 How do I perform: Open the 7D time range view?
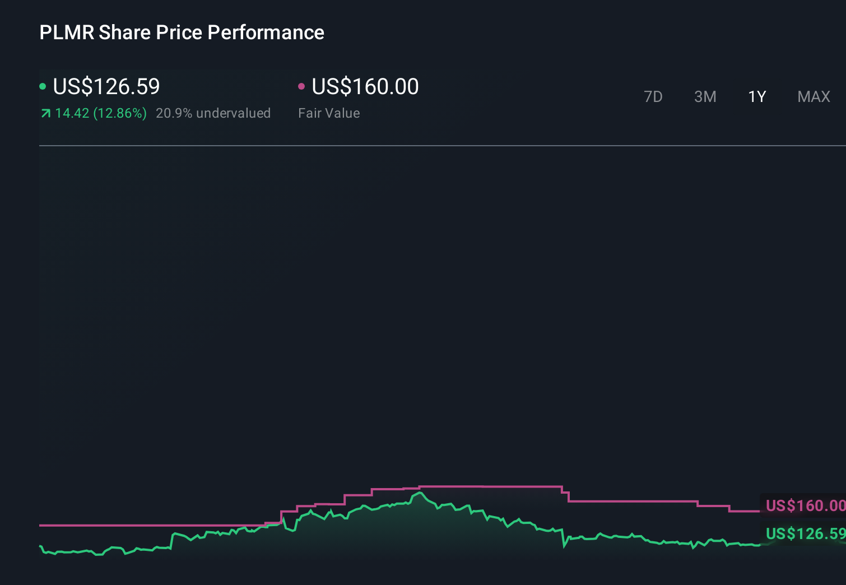653,96
